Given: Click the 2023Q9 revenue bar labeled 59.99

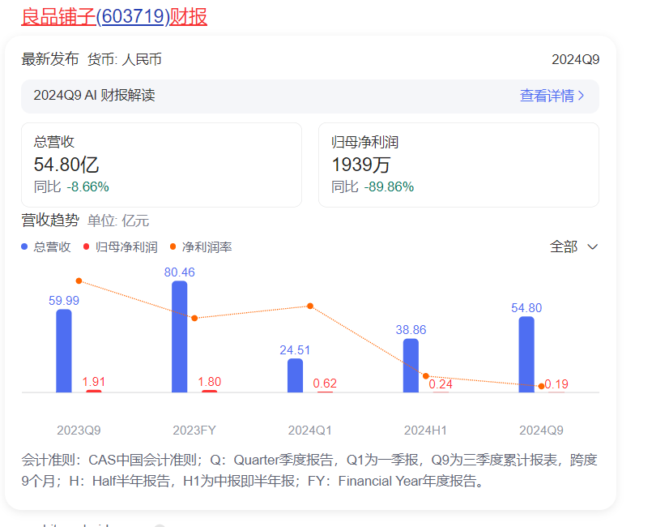Looking at the screenshot, I should pyautogui.click(x=64, y=350).
